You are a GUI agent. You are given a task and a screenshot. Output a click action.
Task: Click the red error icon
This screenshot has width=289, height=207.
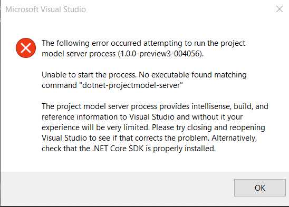click(26, 48)
